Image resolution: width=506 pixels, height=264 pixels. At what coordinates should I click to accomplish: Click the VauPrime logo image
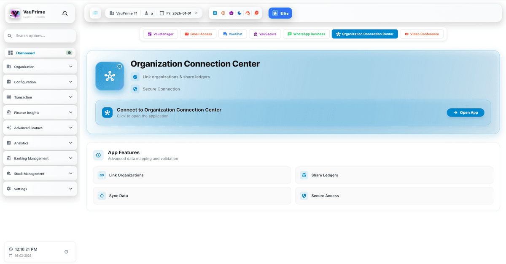click(15, 13)
